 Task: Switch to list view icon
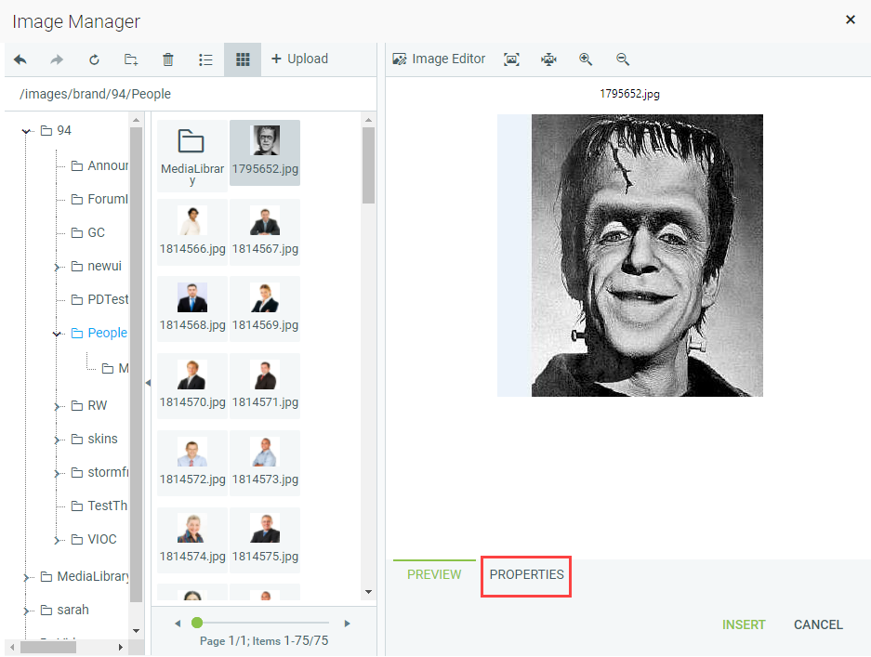point(205,59)
